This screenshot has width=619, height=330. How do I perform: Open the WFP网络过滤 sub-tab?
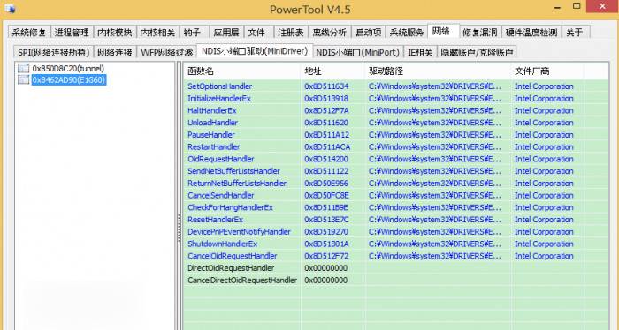pyautogui.click(x=166, y=52)
